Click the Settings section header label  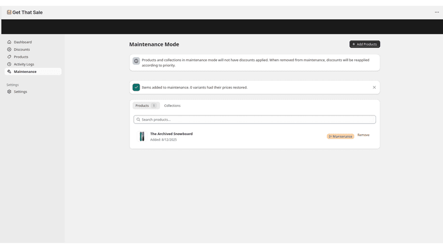pos(12,85)
